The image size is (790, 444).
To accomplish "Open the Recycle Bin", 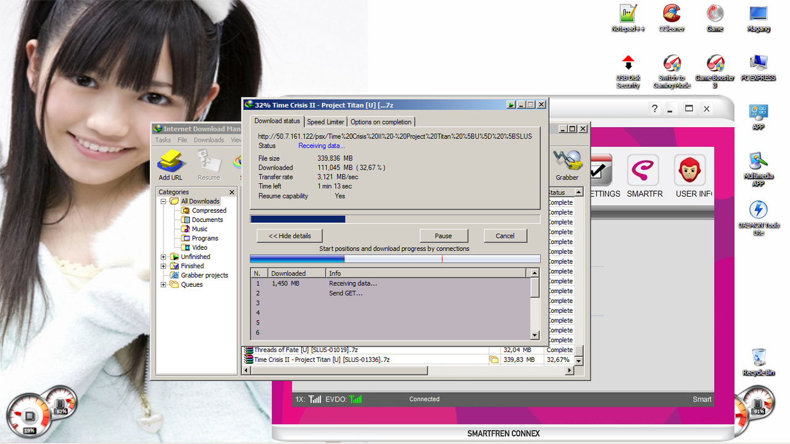I will point(759,361).
